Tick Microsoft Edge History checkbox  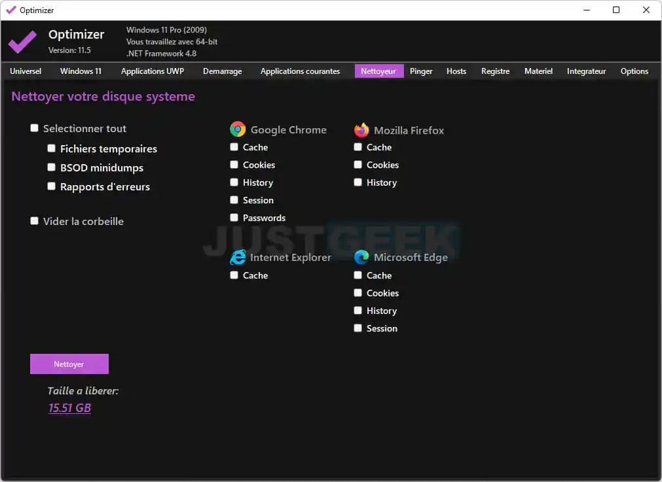click(358, 311)
